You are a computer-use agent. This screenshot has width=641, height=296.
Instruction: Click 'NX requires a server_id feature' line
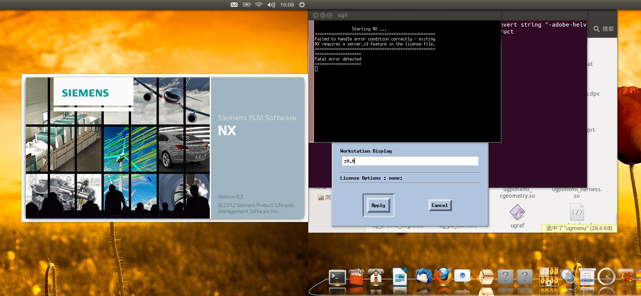[x=375, y=44]
